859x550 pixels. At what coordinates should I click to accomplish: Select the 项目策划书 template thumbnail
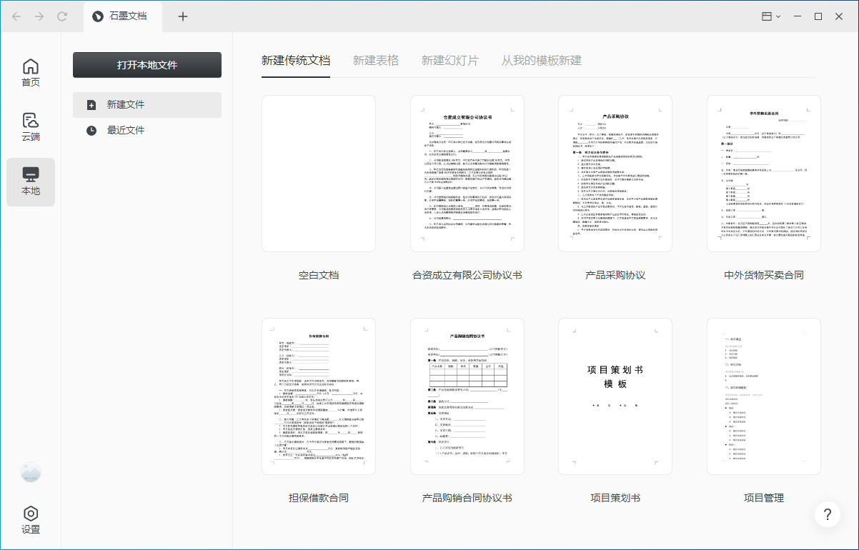(x=615, y=396)
